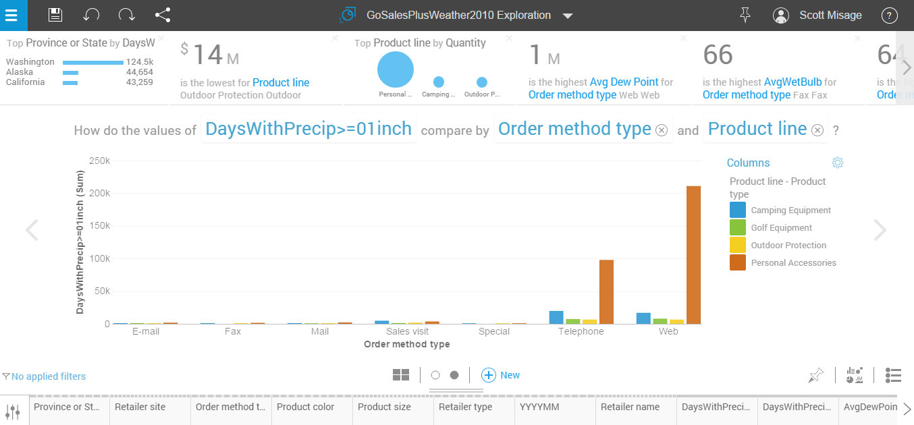Switch to the grid tiles view icon
Viewport: 914px width, 425px height.
click(401, 375)
